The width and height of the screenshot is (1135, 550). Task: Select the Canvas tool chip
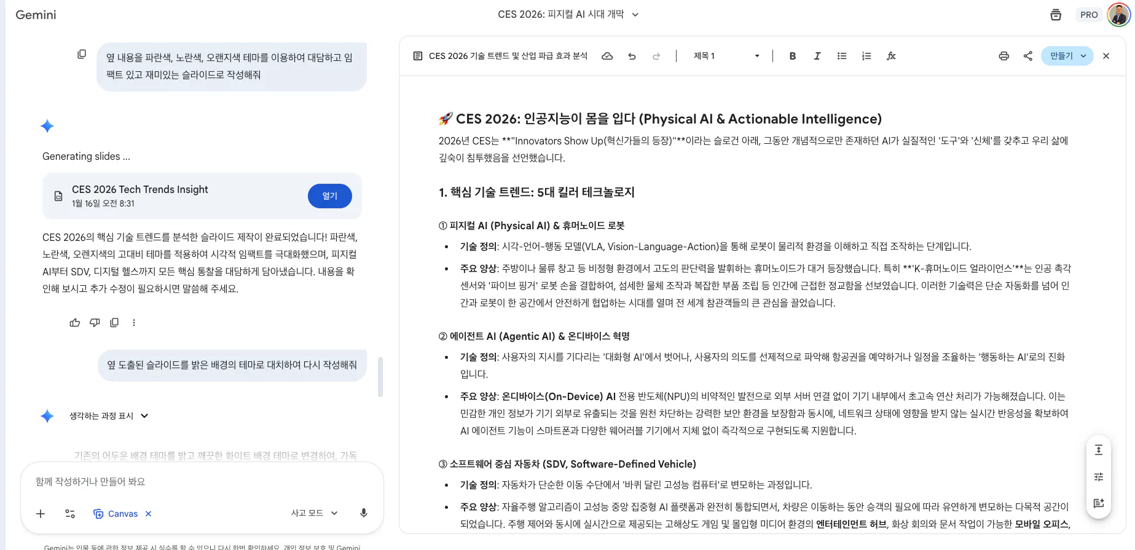click(116, 514)
